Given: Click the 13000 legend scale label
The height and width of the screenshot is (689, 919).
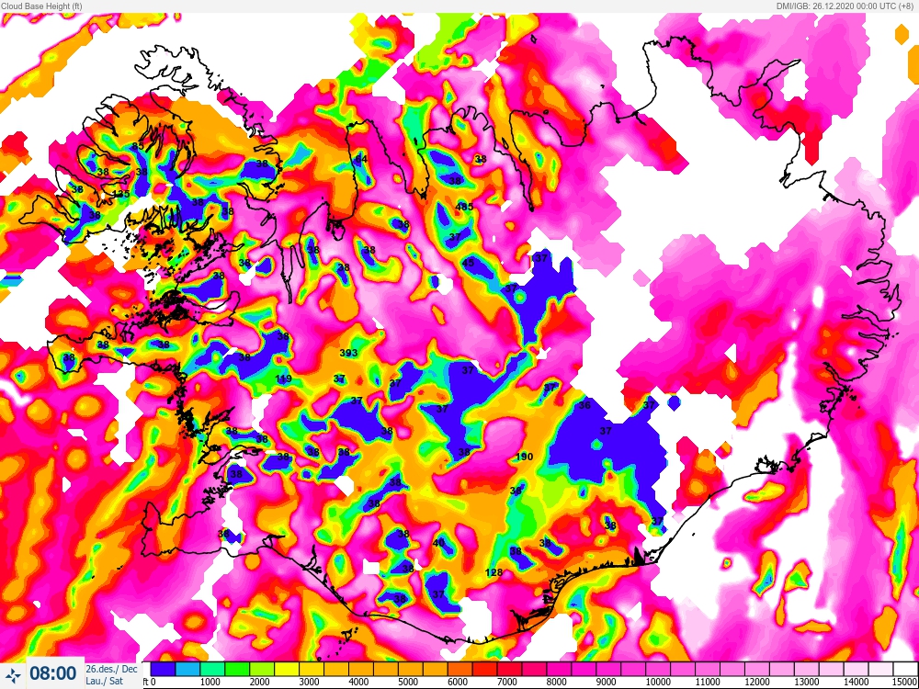Looking at the screenshot, I should click(x=807, y=682).
